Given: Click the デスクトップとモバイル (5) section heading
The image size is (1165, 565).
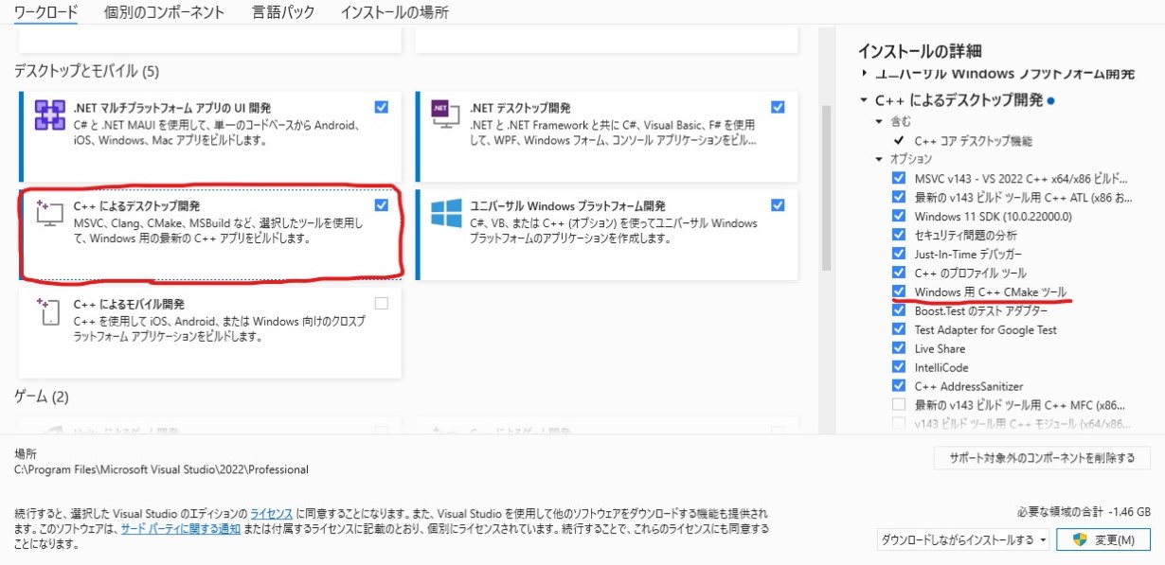Looking at the screenshot, I should point(86,71).
